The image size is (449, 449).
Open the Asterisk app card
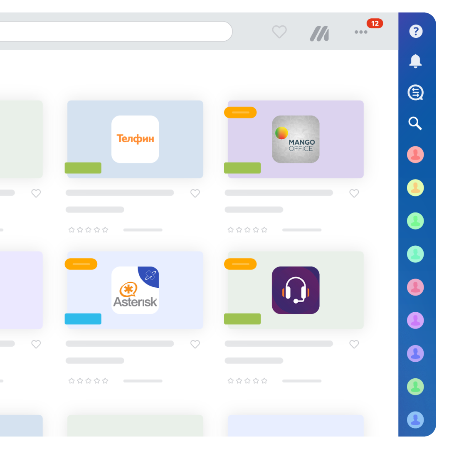pyautogui.click(x=135, y=290)
